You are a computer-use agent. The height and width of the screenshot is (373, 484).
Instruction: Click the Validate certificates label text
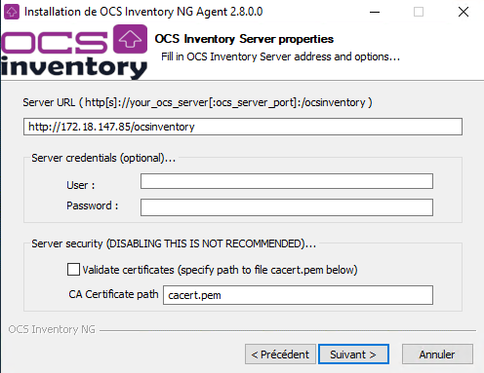tap(220, 270)
